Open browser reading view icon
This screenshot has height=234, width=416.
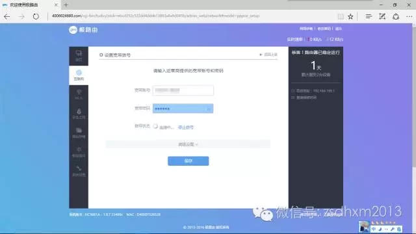341,16
